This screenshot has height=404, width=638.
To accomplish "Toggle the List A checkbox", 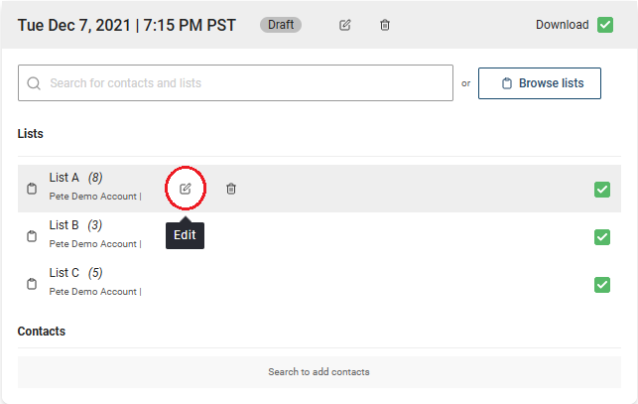I will click(602, 190).
